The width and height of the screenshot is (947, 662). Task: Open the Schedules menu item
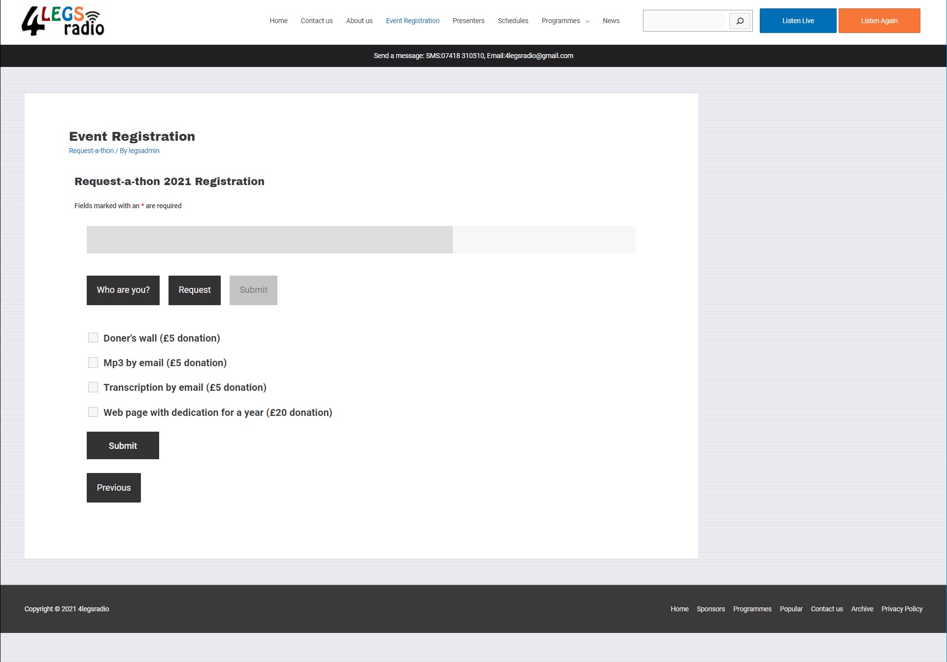coord(513,21)
